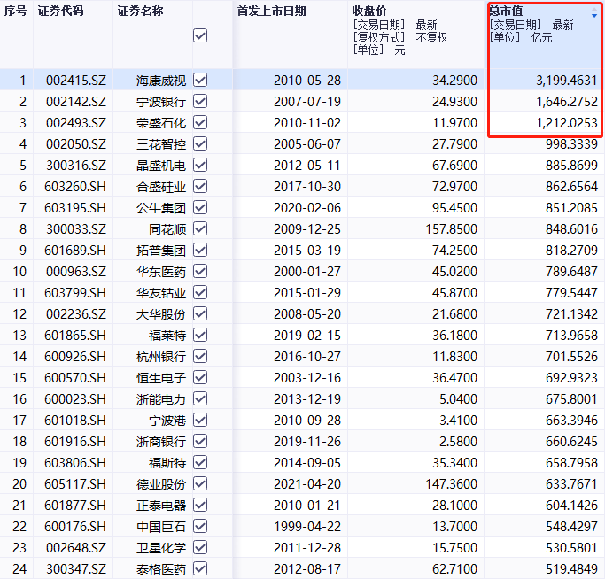This screenshot has width=605, height=579.
Task: Uncheck the checkbox for 三花智控
Action: [200, 143]
